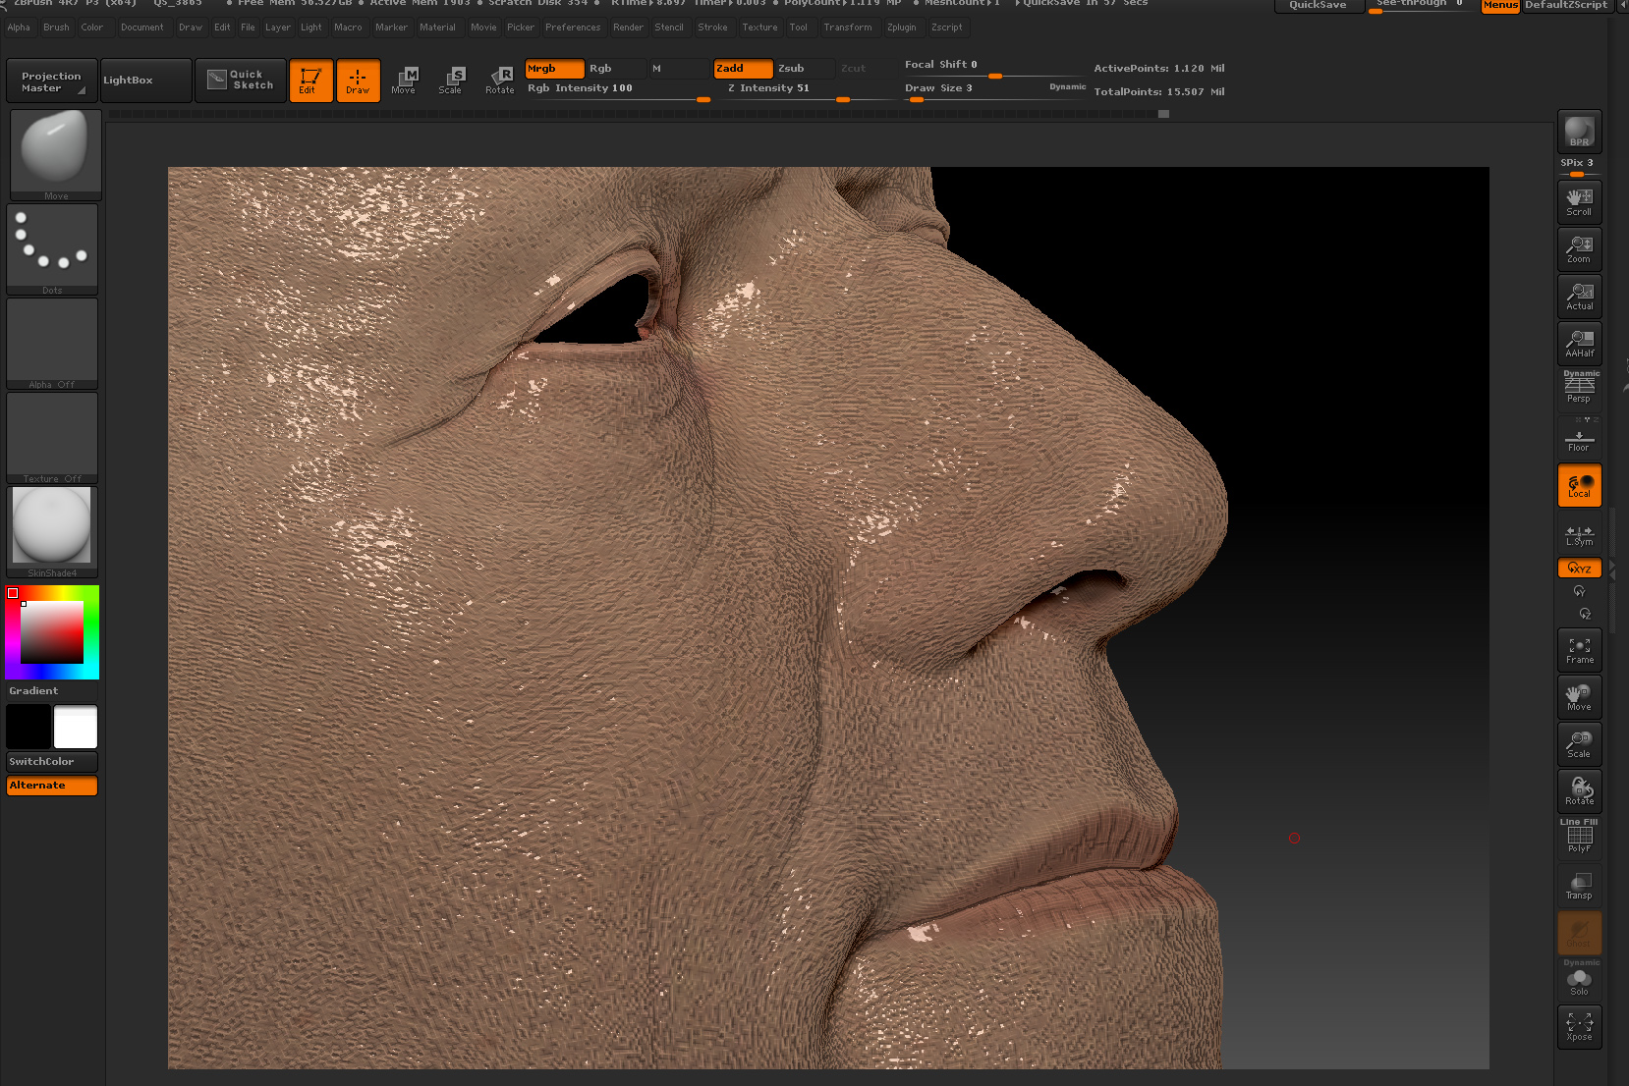Enable Mrgb painting mode
Image resolution: width=1629 pixels, height=1086 pixels.
pyautogui.click(x=554, y=69)
